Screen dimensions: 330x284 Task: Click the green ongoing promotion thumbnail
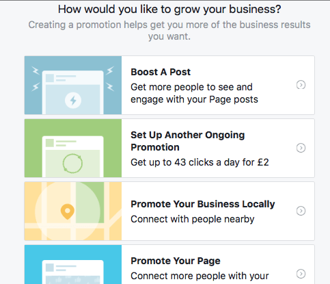click(x=73, y=148)
